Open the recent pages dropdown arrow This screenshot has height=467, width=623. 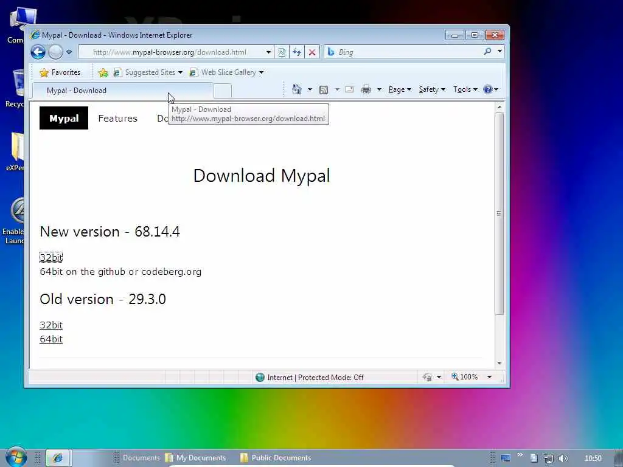(x=69, y=52)
